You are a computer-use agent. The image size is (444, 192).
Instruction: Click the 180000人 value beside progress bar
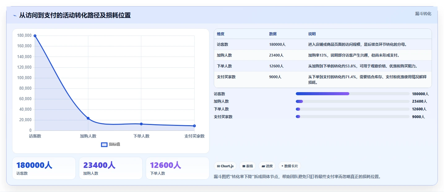[420, 94]
